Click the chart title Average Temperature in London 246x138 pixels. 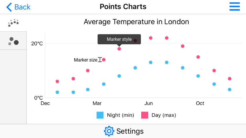(x=136, y=22)
